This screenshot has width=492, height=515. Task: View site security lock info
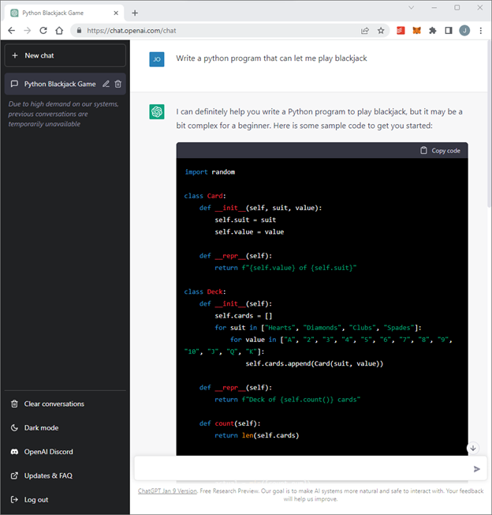click(79, 31)
